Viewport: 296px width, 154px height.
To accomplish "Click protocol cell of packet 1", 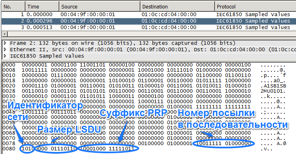I will tap(253, 15).
